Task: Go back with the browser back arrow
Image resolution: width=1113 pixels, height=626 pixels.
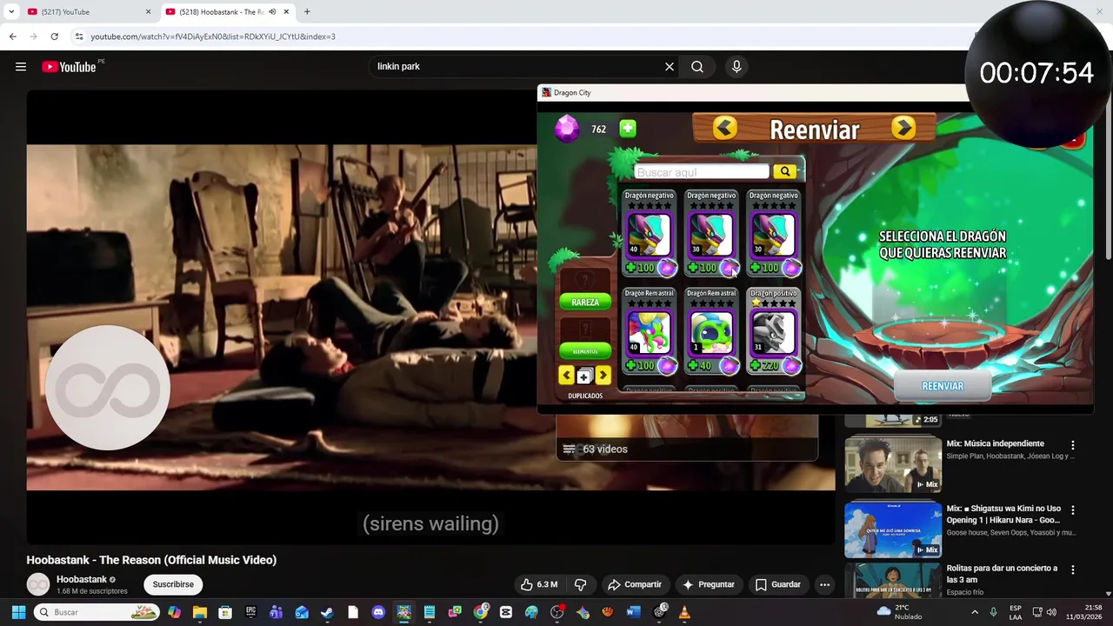Action: pos(12,37)
